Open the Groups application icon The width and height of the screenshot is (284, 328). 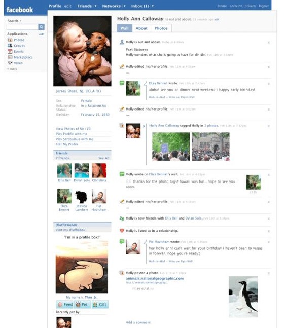click(10, 46)
